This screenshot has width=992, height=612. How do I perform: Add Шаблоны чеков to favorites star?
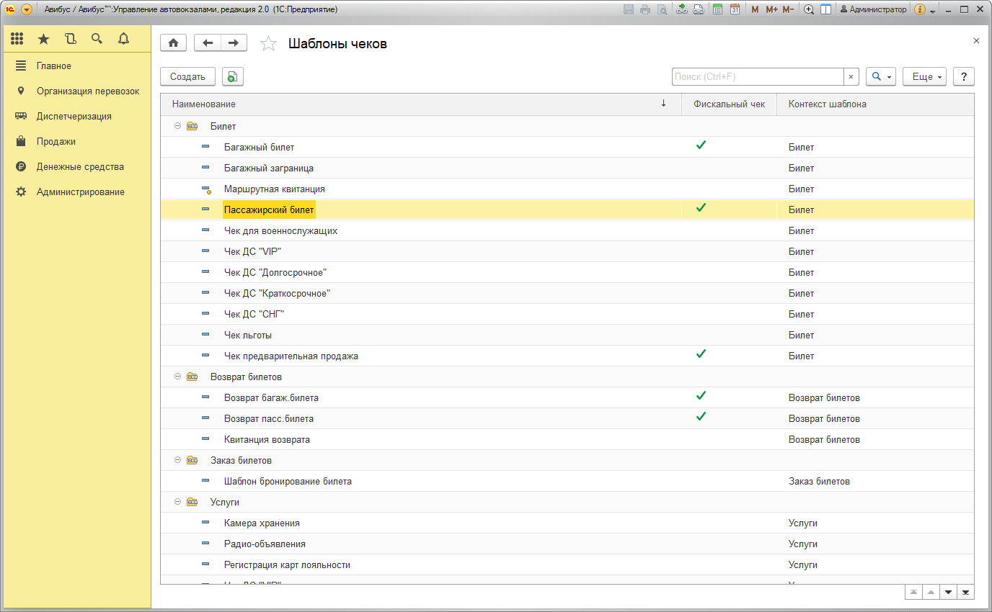tap(268, 44)
